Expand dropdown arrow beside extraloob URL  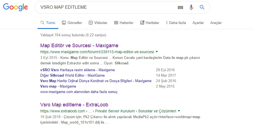[x=179, y=111]
